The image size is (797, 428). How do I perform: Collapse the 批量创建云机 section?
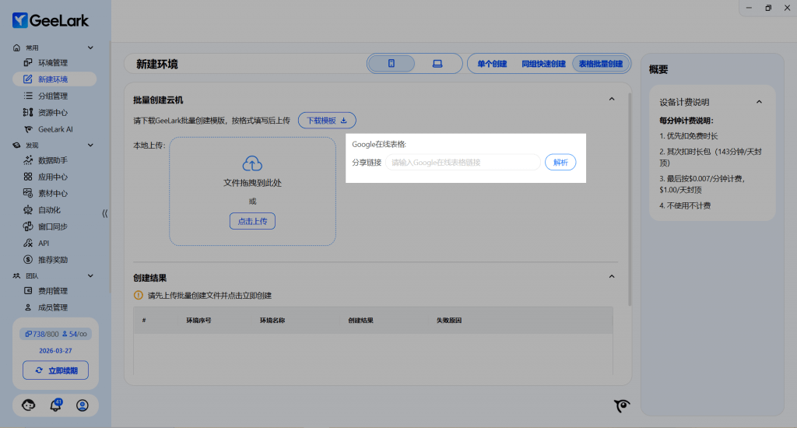[x=612, y=100]
